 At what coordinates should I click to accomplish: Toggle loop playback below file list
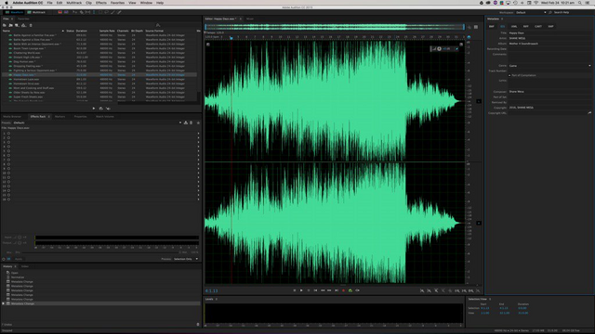(101, 109)
